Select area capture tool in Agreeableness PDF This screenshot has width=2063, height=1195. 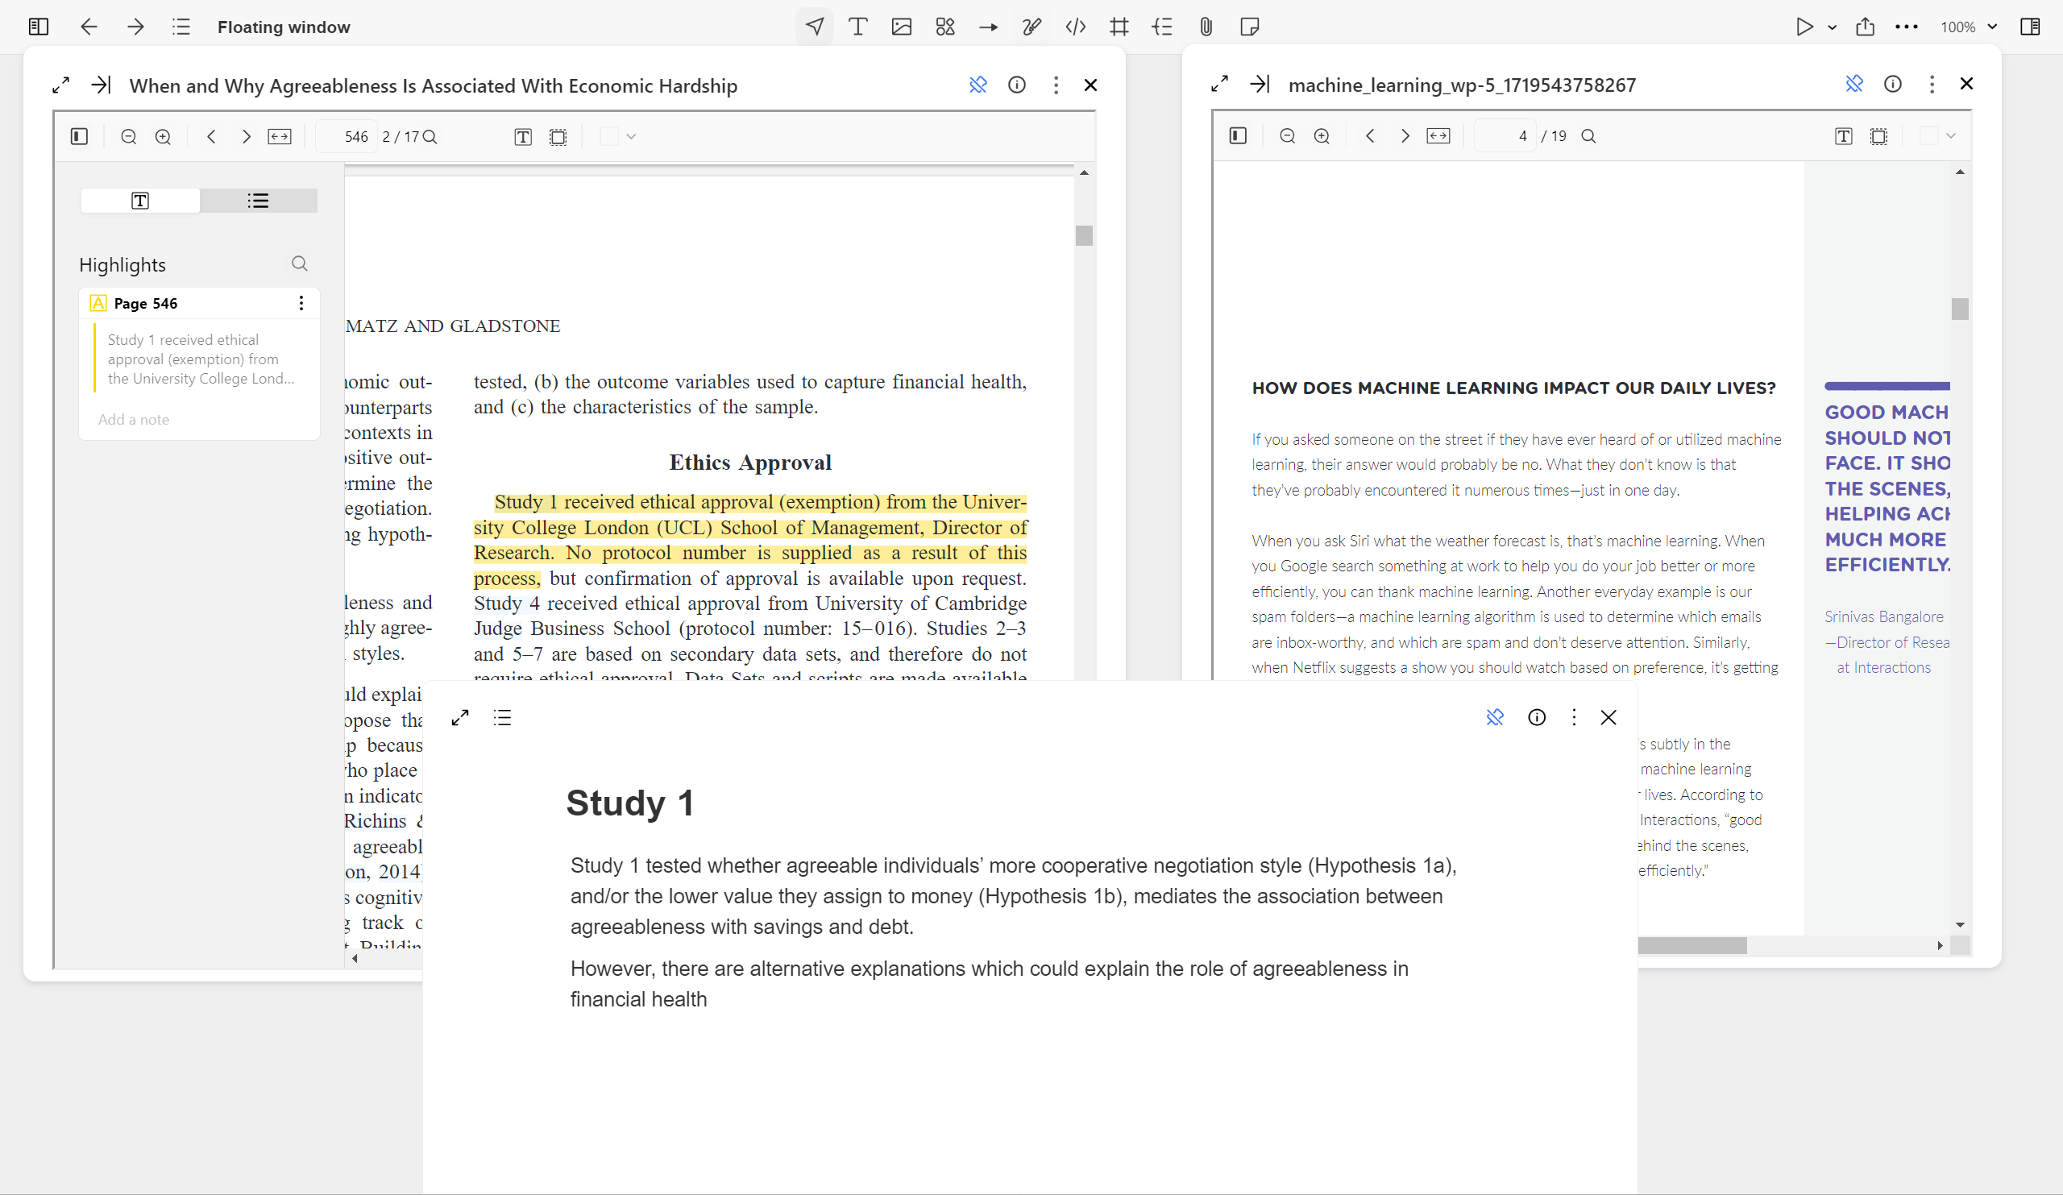click(558, 137)
